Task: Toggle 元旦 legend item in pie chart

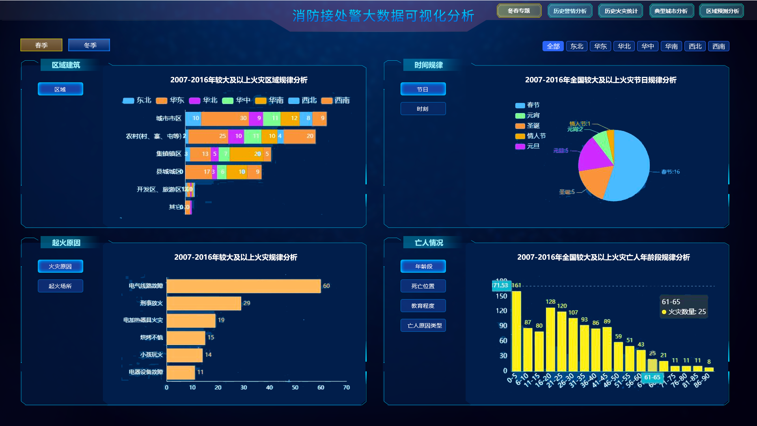Action: click(x=528, y=146)
